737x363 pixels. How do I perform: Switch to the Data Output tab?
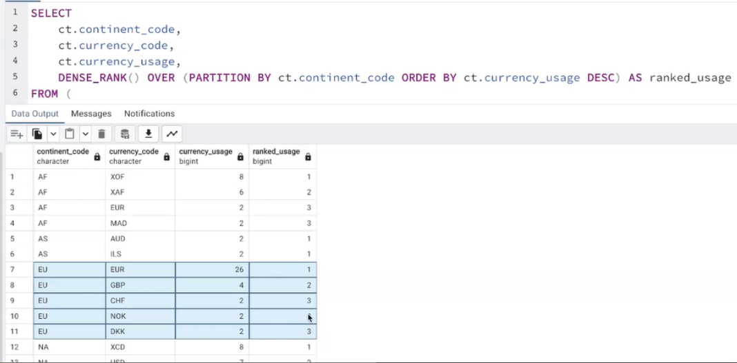pos(35,114)
